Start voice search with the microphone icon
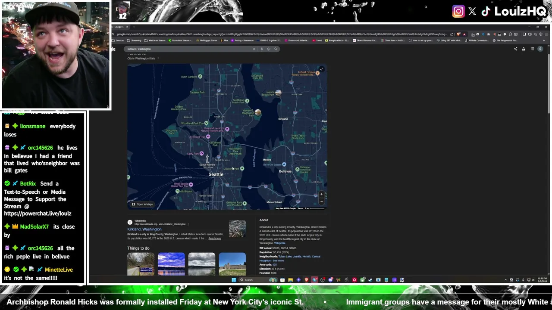Image resolution: width=552 pixels, height=310 pixels. [261, 49]
